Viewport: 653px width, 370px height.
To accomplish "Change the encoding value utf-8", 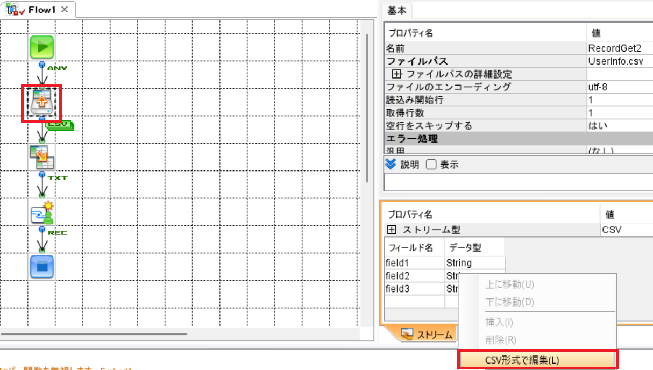I will (620, 87).
